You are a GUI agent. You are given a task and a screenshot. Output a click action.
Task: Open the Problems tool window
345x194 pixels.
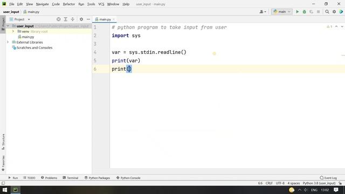[49, 178]
